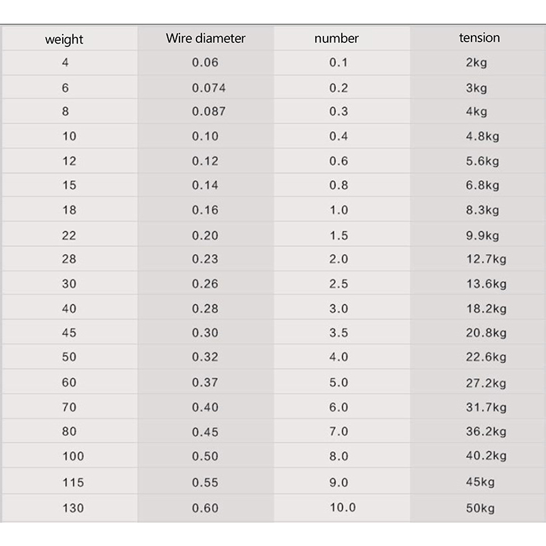Select the 0.087 wire diameter cell
Screen dimensions: 546x546
209,111
